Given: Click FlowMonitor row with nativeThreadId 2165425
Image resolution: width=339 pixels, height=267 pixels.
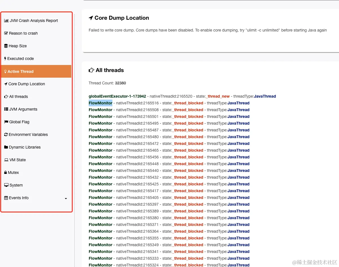Looking at the screenshot, I should click(x=169, y=184).
